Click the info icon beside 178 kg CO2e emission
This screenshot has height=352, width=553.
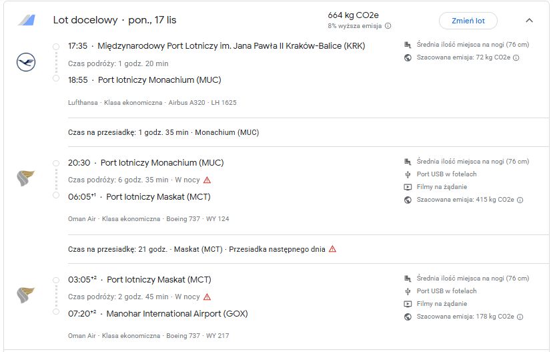point(520,317)
